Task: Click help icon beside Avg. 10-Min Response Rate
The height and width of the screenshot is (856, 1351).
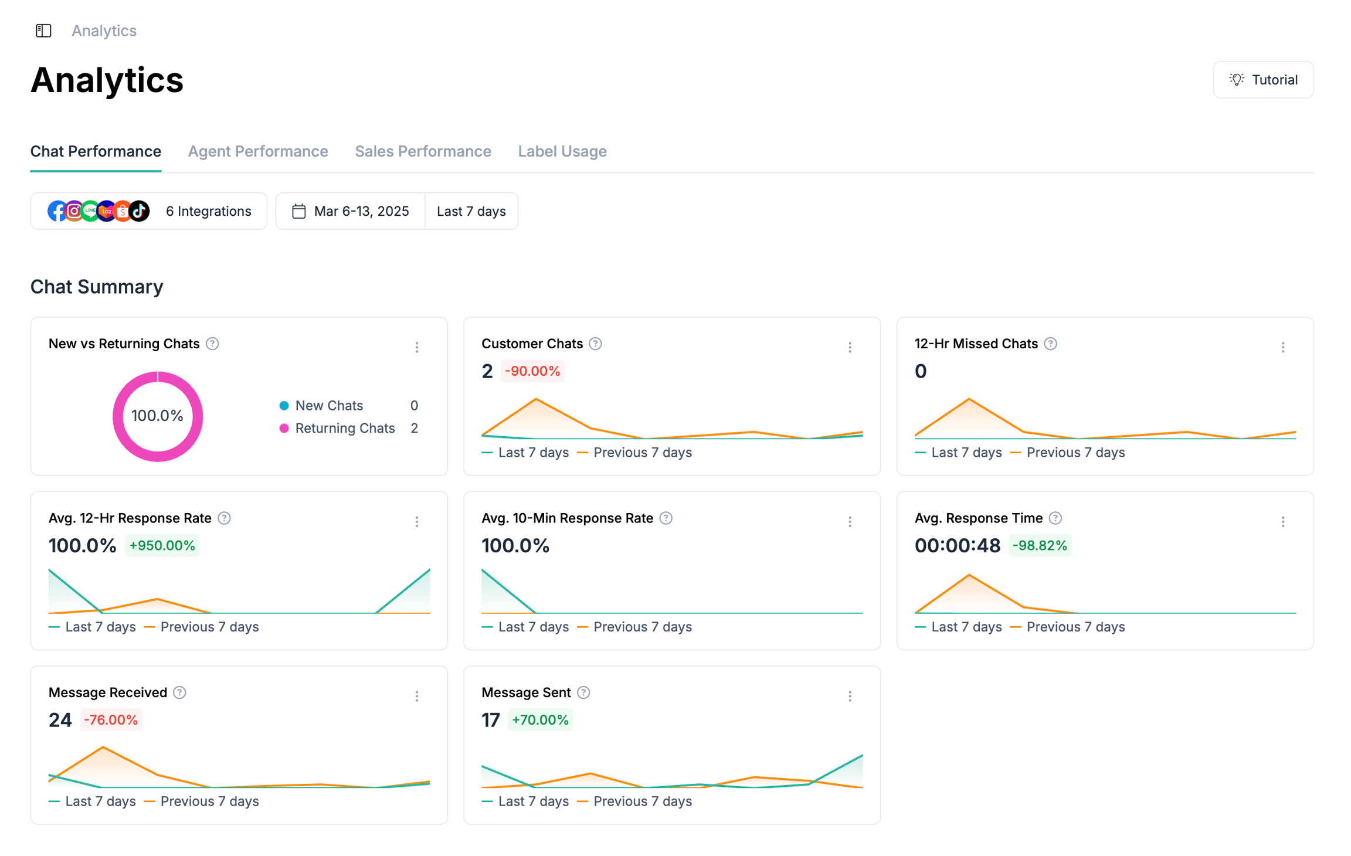Action: [666, 518]
